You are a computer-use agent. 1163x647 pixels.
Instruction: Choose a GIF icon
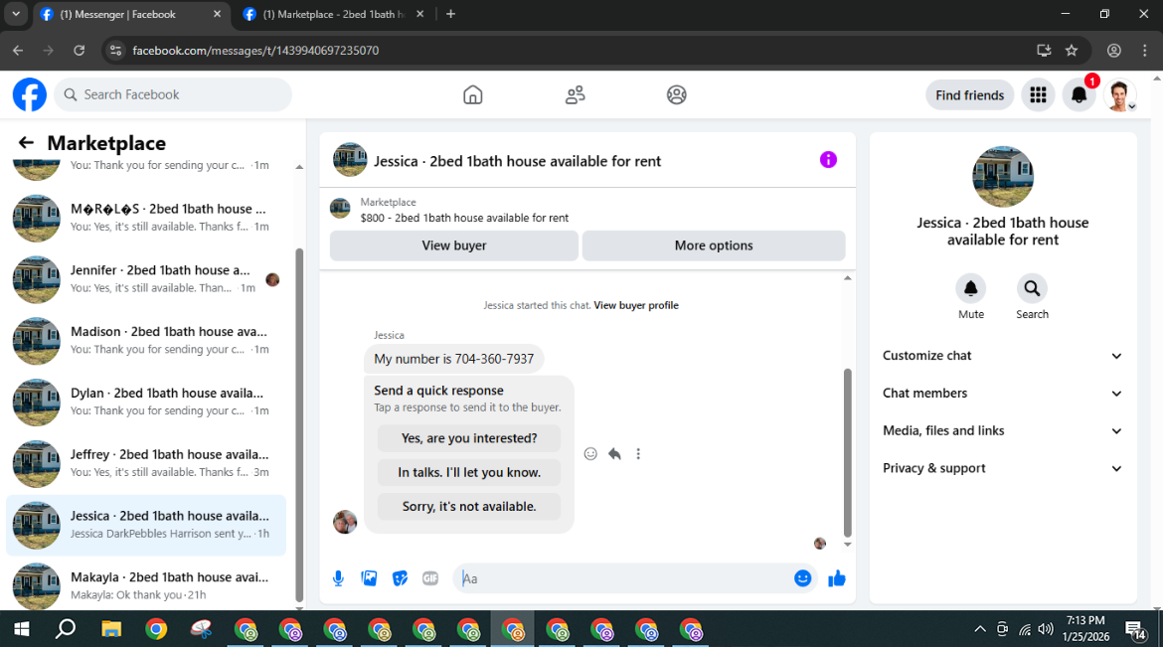pyautogui.click(x=430, y=578)
